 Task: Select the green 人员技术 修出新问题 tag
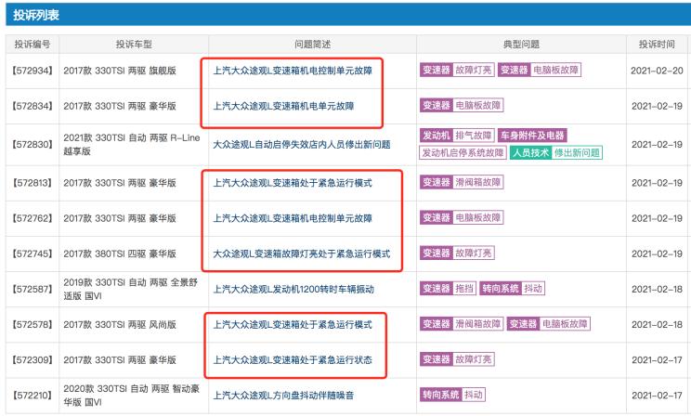555,152
